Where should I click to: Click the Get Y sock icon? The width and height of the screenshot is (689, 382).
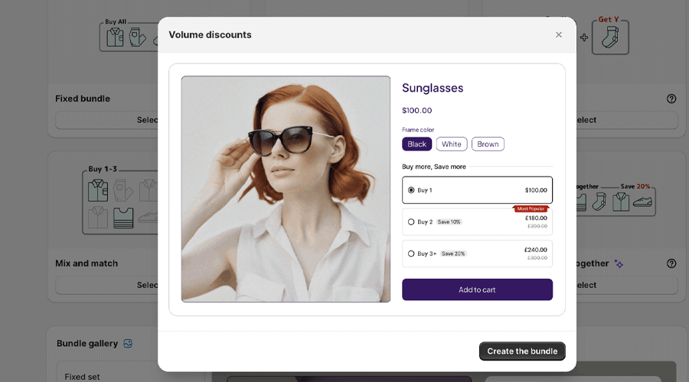(610, 37)
